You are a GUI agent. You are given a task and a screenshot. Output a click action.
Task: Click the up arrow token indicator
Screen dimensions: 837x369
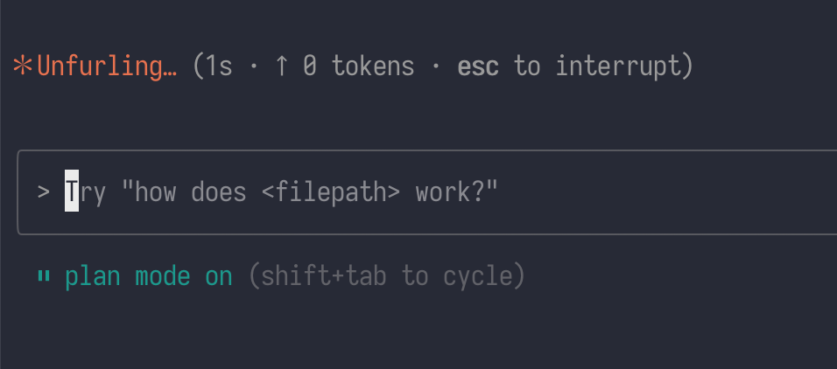[x=280, y=67]
